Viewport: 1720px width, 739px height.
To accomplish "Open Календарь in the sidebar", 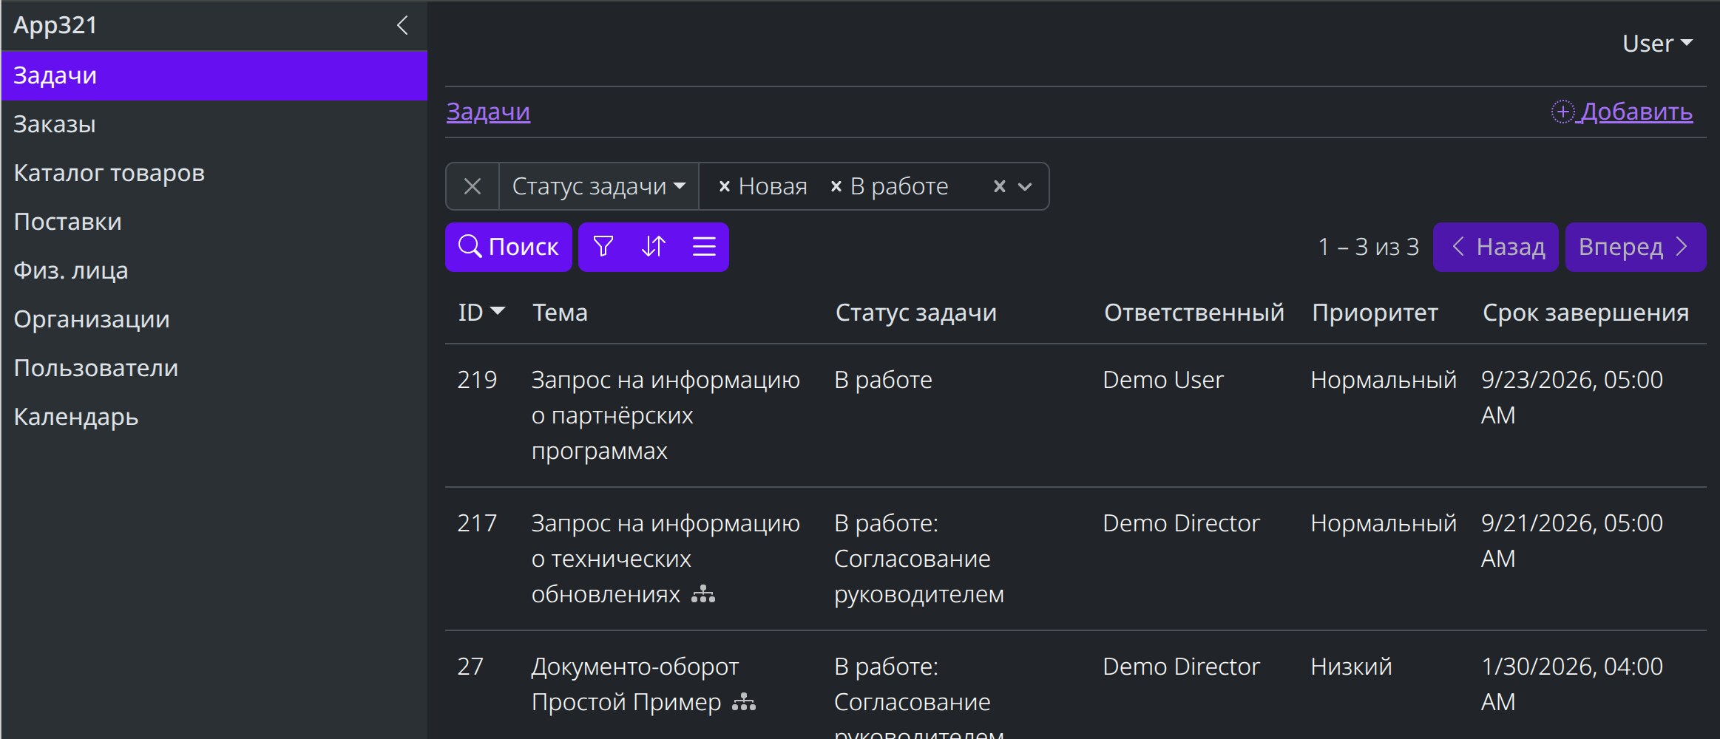I will click(x=214, y=417).
